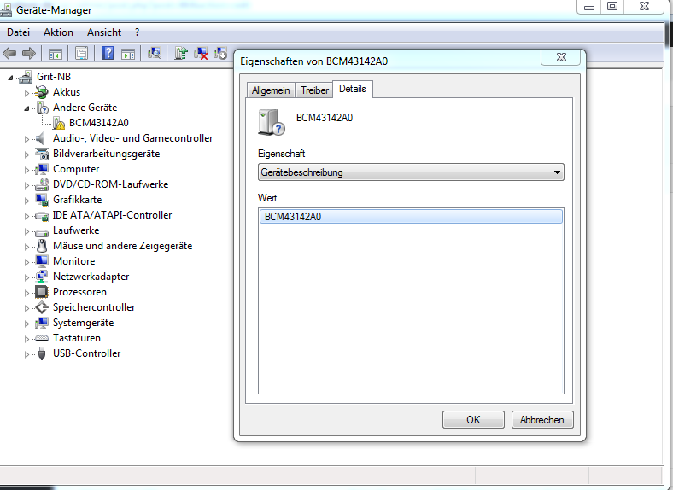The height and width of the screenshot is (490, 673).
Task: Expand the Systemgeräte category
Action: tap(26, 324)
